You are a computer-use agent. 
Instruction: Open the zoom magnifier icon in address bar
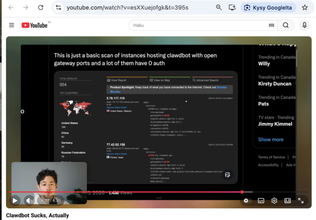click(219, 7)
